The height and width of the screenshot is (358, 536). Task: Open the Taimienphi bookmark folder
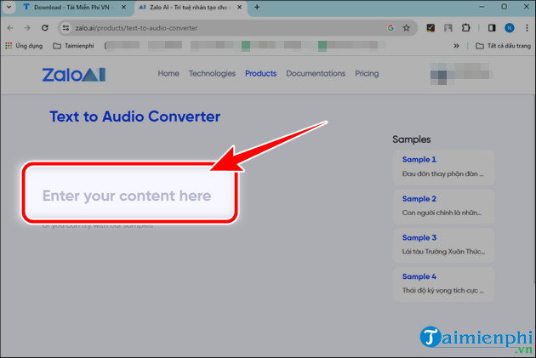[73, 46]
